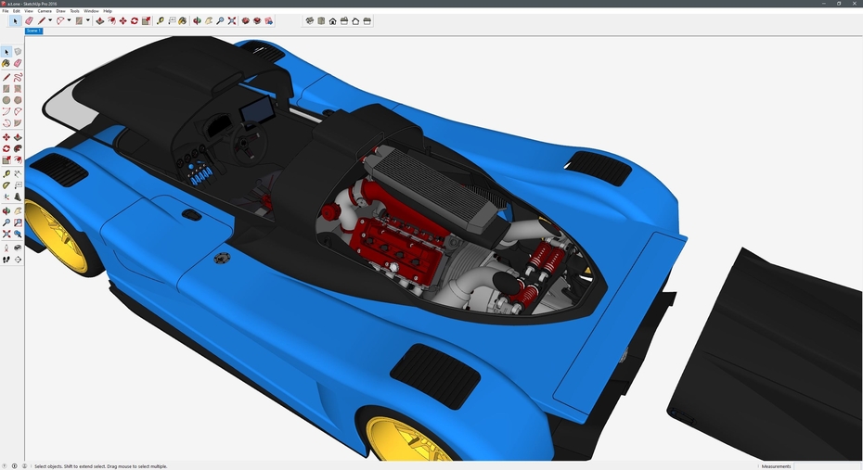The height and width of the screenshot is (470, 863).
Task: Select the Circle tool in left toolbar
Action: click(6, 100)
